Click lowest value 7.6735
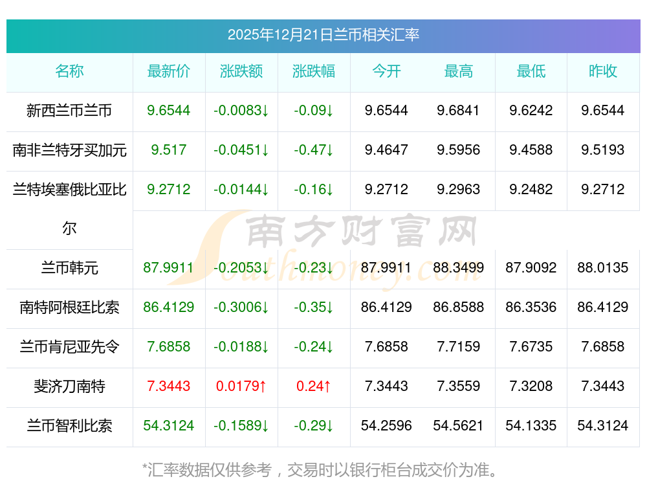 (531, 347)
